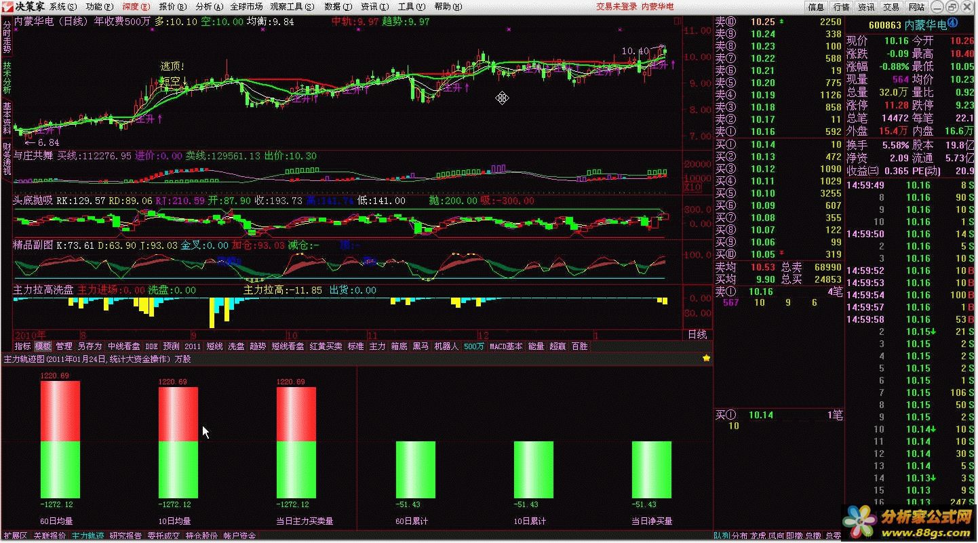Click the 日线 period selector

point(697,334)
